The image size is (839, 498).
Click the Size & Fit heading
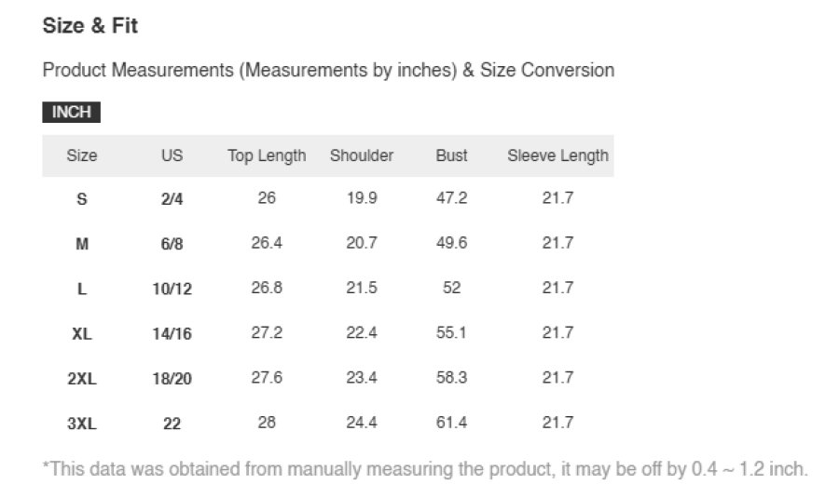[x=89, y=26]
